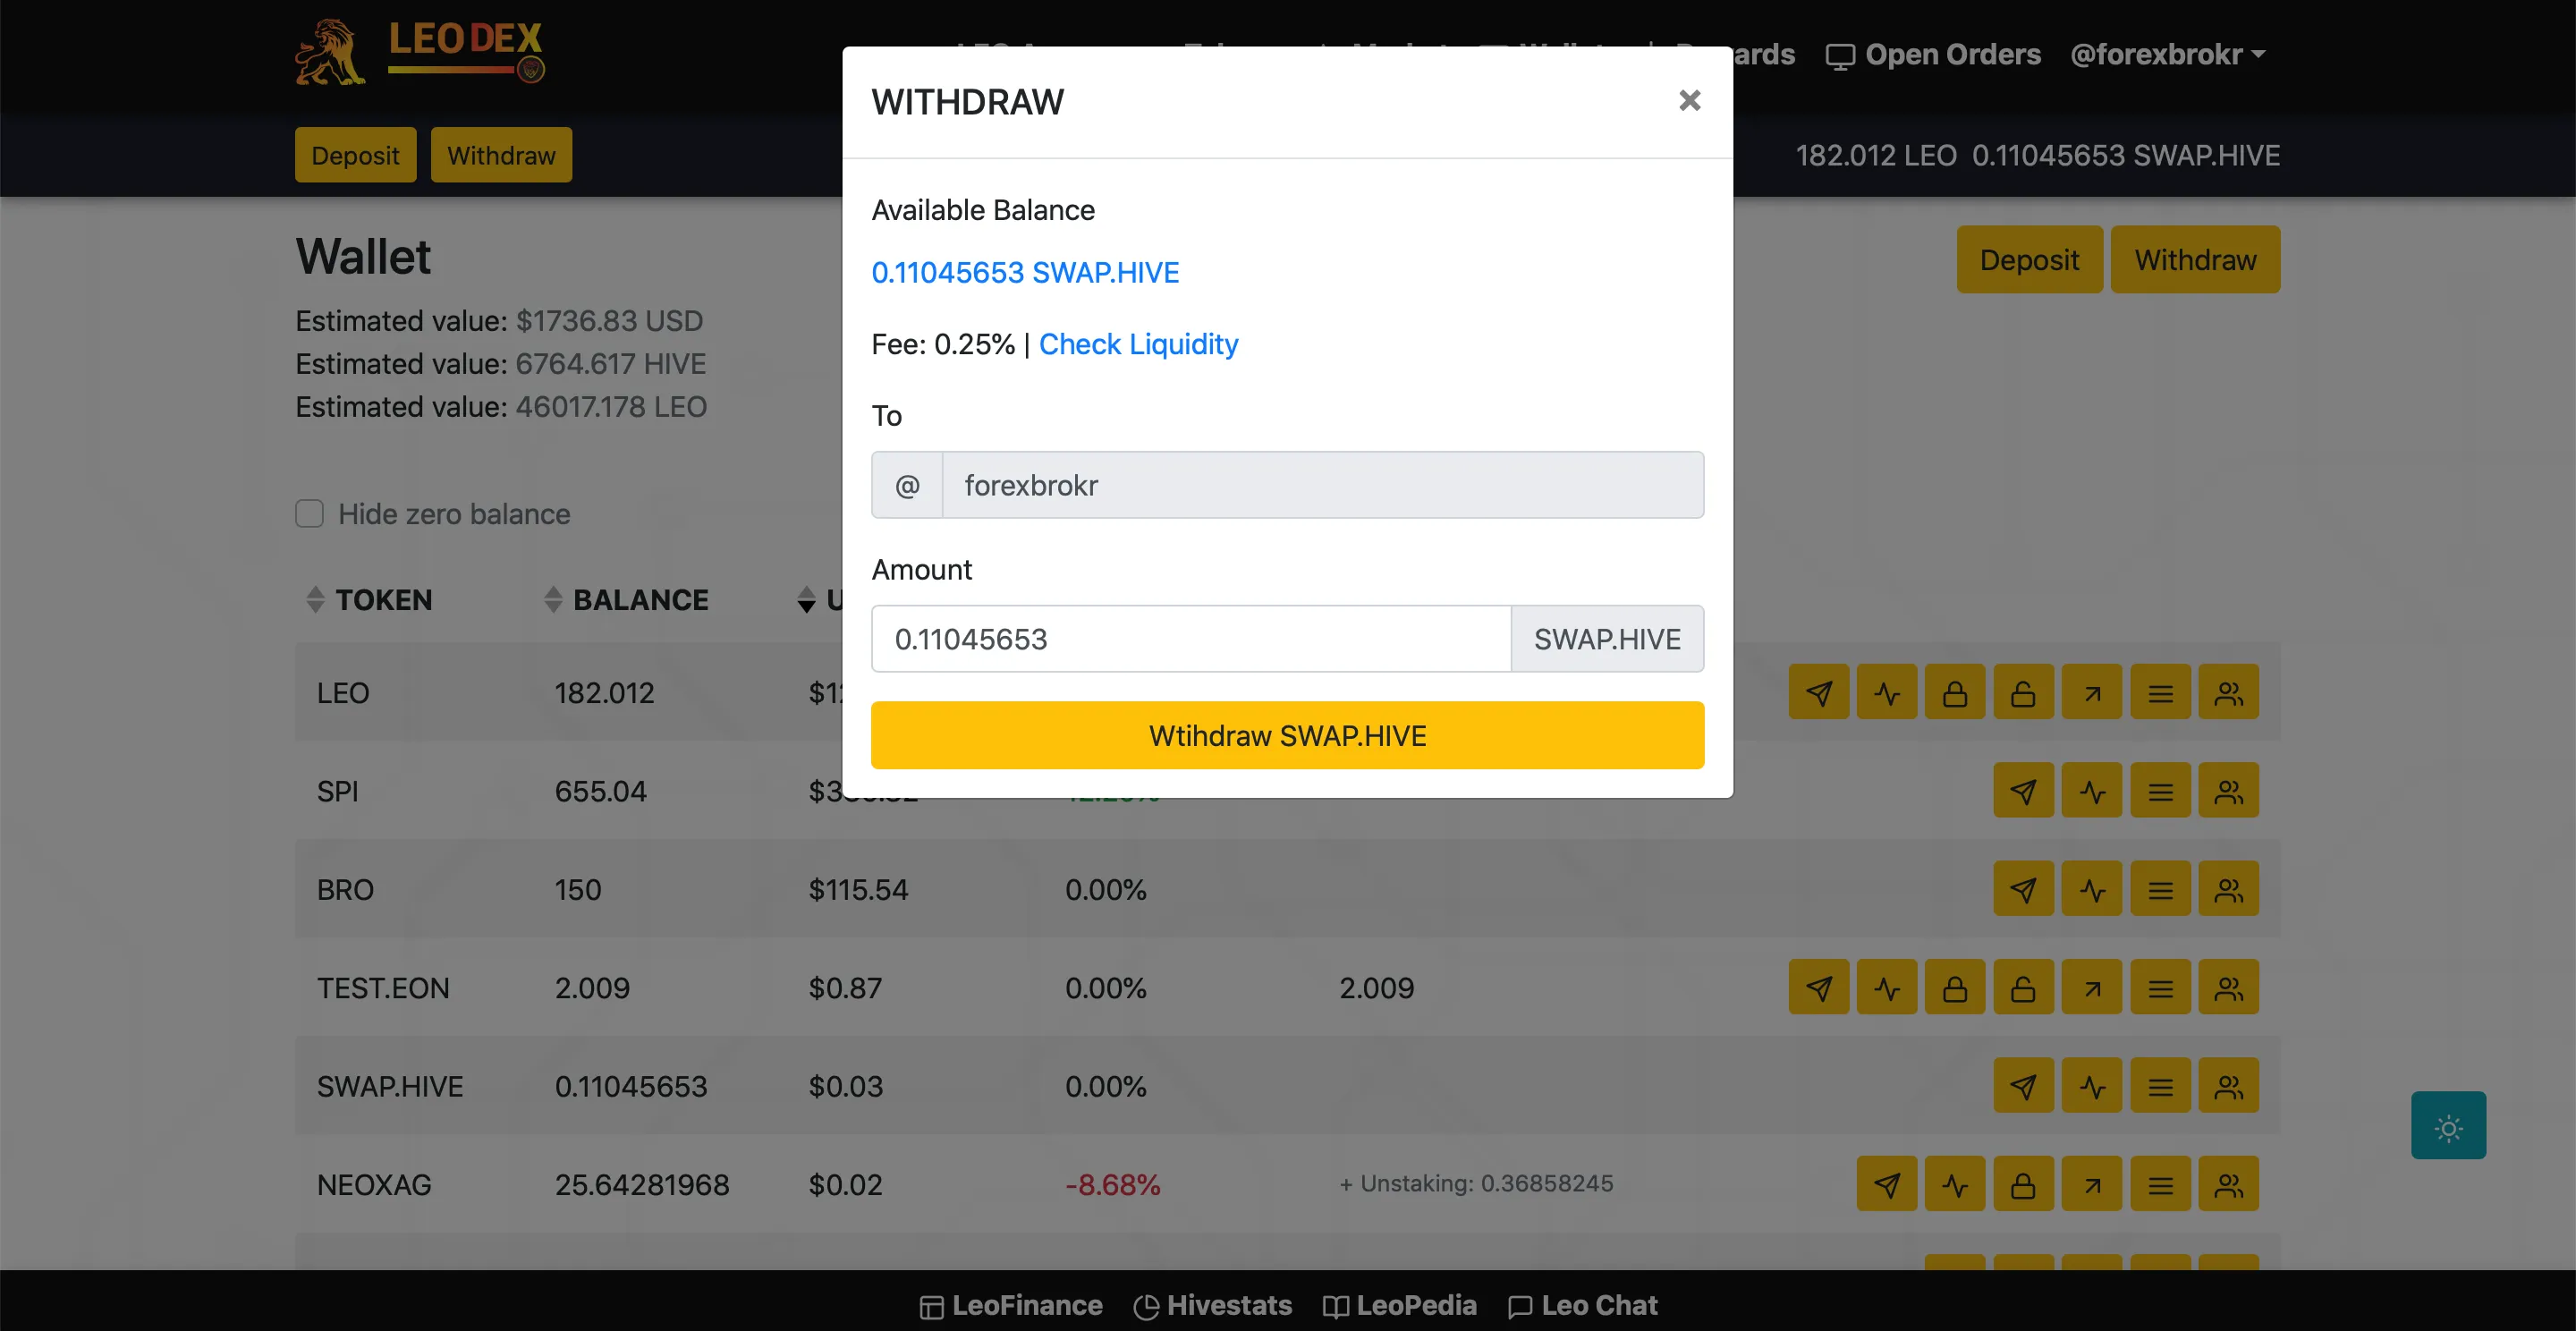Click the Deposit button beside the Wallet heading
This screenshot has width=2576, height=1331.
click(x=2029, y=259)
